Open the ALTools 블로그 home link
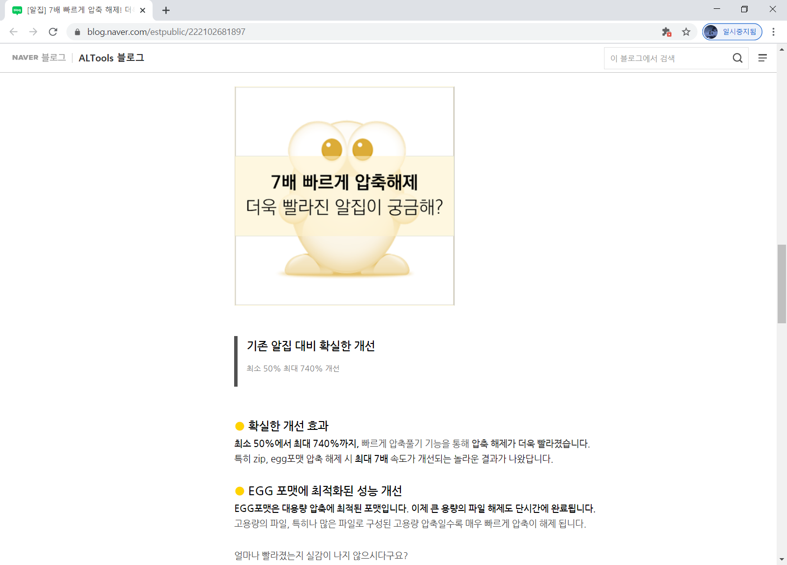Viewport: 787px width, 565px height. (111, 58)
